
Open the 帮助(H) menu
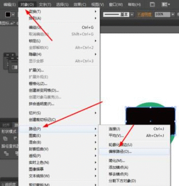pos(134,5)
